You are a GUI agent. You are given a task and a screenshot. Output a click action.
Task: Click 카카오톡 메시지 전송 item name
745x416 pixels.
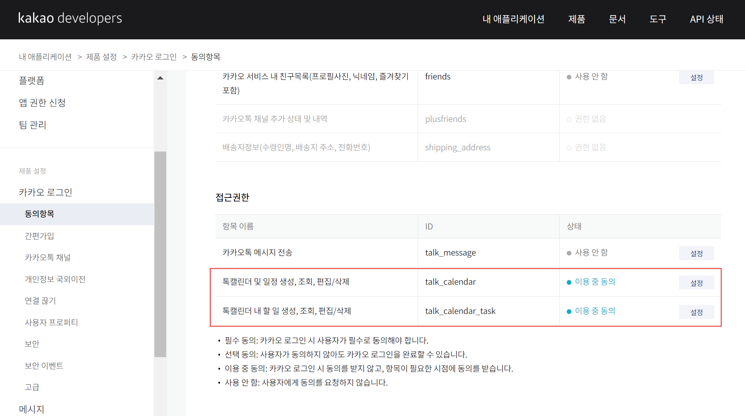257,253
